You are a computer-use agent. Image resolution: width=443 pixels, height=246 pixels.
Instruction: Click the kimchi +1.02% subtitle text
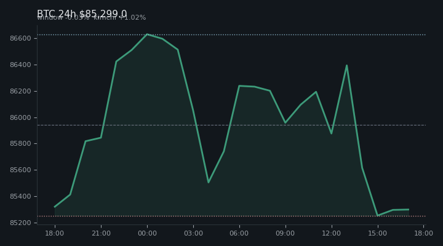(120, 17)
